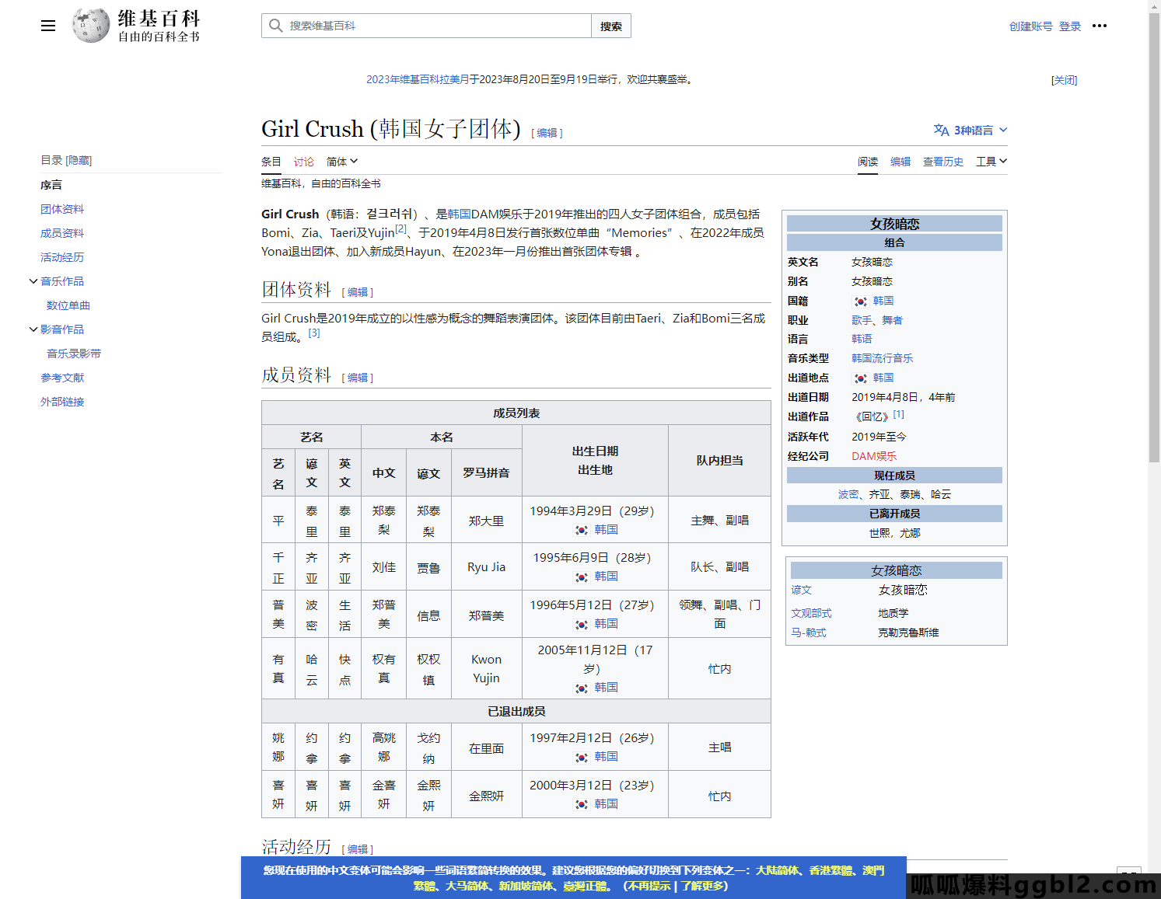
Task: Open the three-dot personal tools menu
Action: pyautogui.click(x=1100, y=26)
